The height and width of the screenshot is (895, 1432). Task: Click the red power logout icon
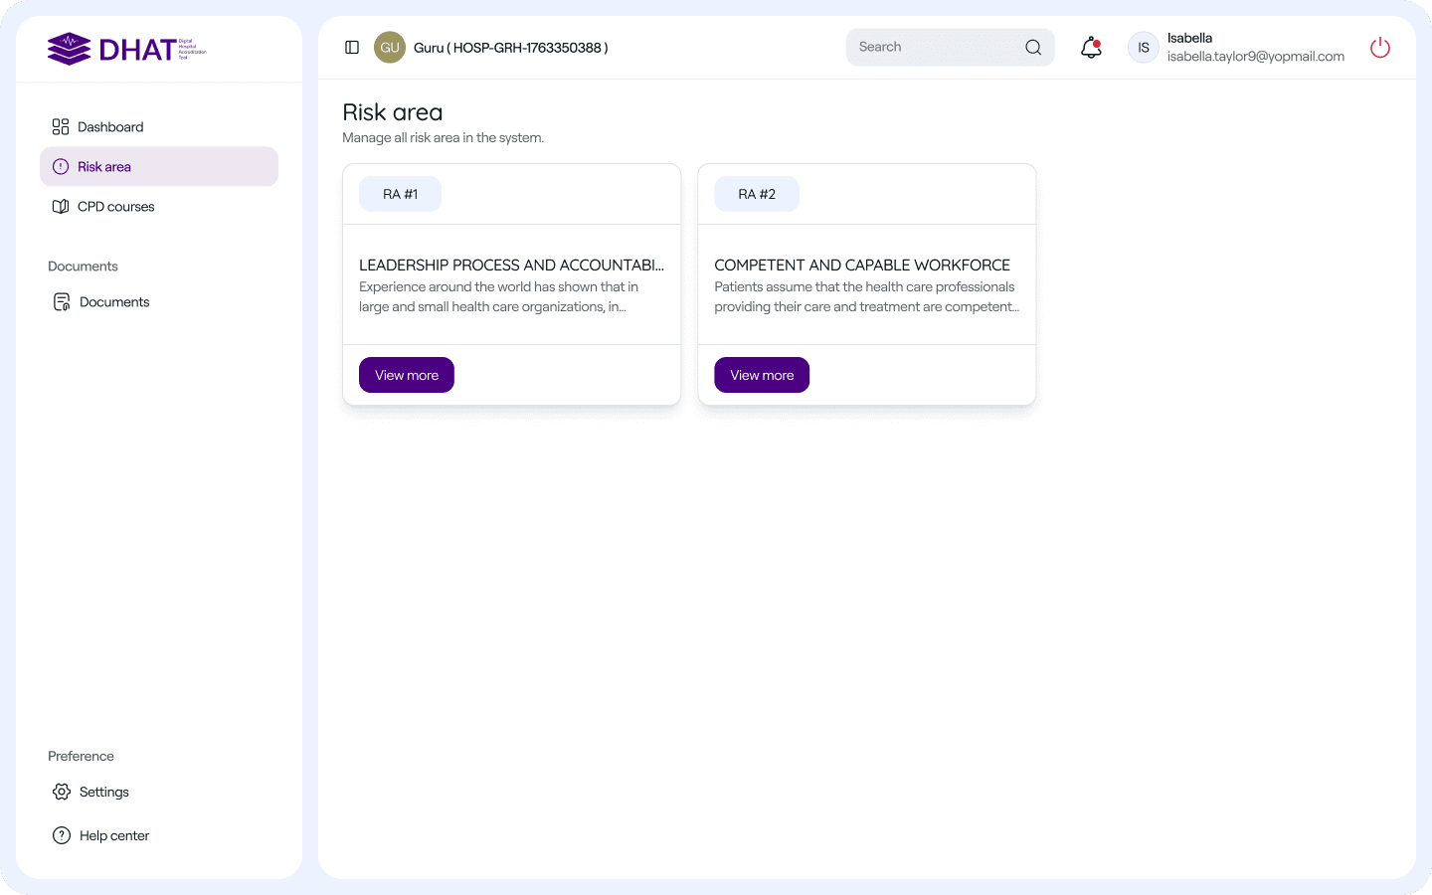pyautogui.click(x=1379, y=48)
